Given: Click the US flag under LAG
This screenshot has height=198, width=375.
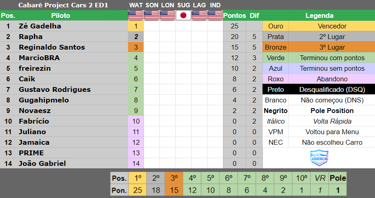Looking at the screenshot, I should point(199,15).
